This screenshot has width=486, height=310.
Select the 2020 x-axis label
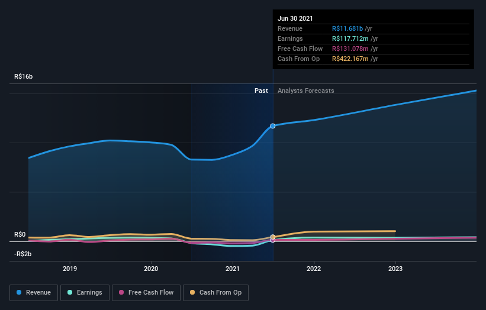click(151, 269)
